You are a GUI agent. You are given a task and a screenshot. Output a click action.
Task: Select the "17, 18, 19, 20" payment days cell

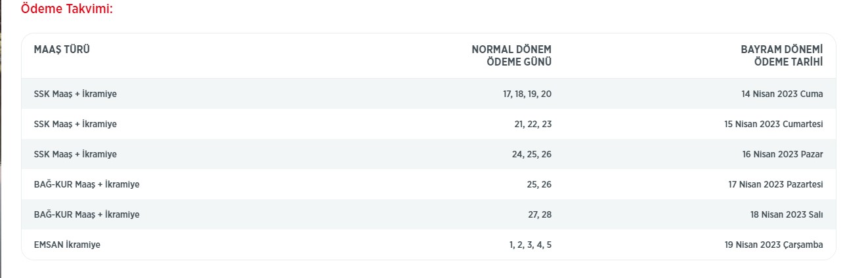(527, 94)
